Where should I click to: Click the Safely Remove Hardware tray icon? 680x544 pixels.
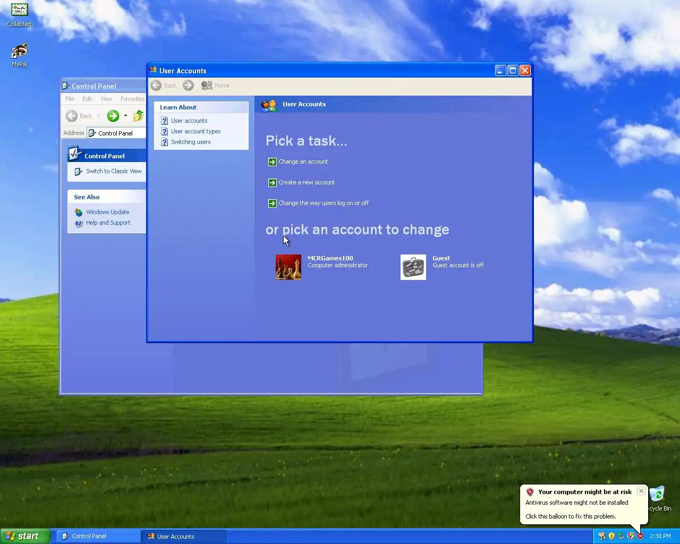(621, 536)
